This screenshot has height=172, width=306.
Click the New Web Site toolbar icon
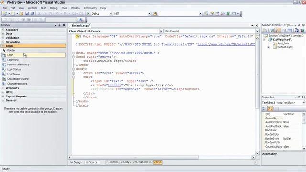tap(5, 14)
